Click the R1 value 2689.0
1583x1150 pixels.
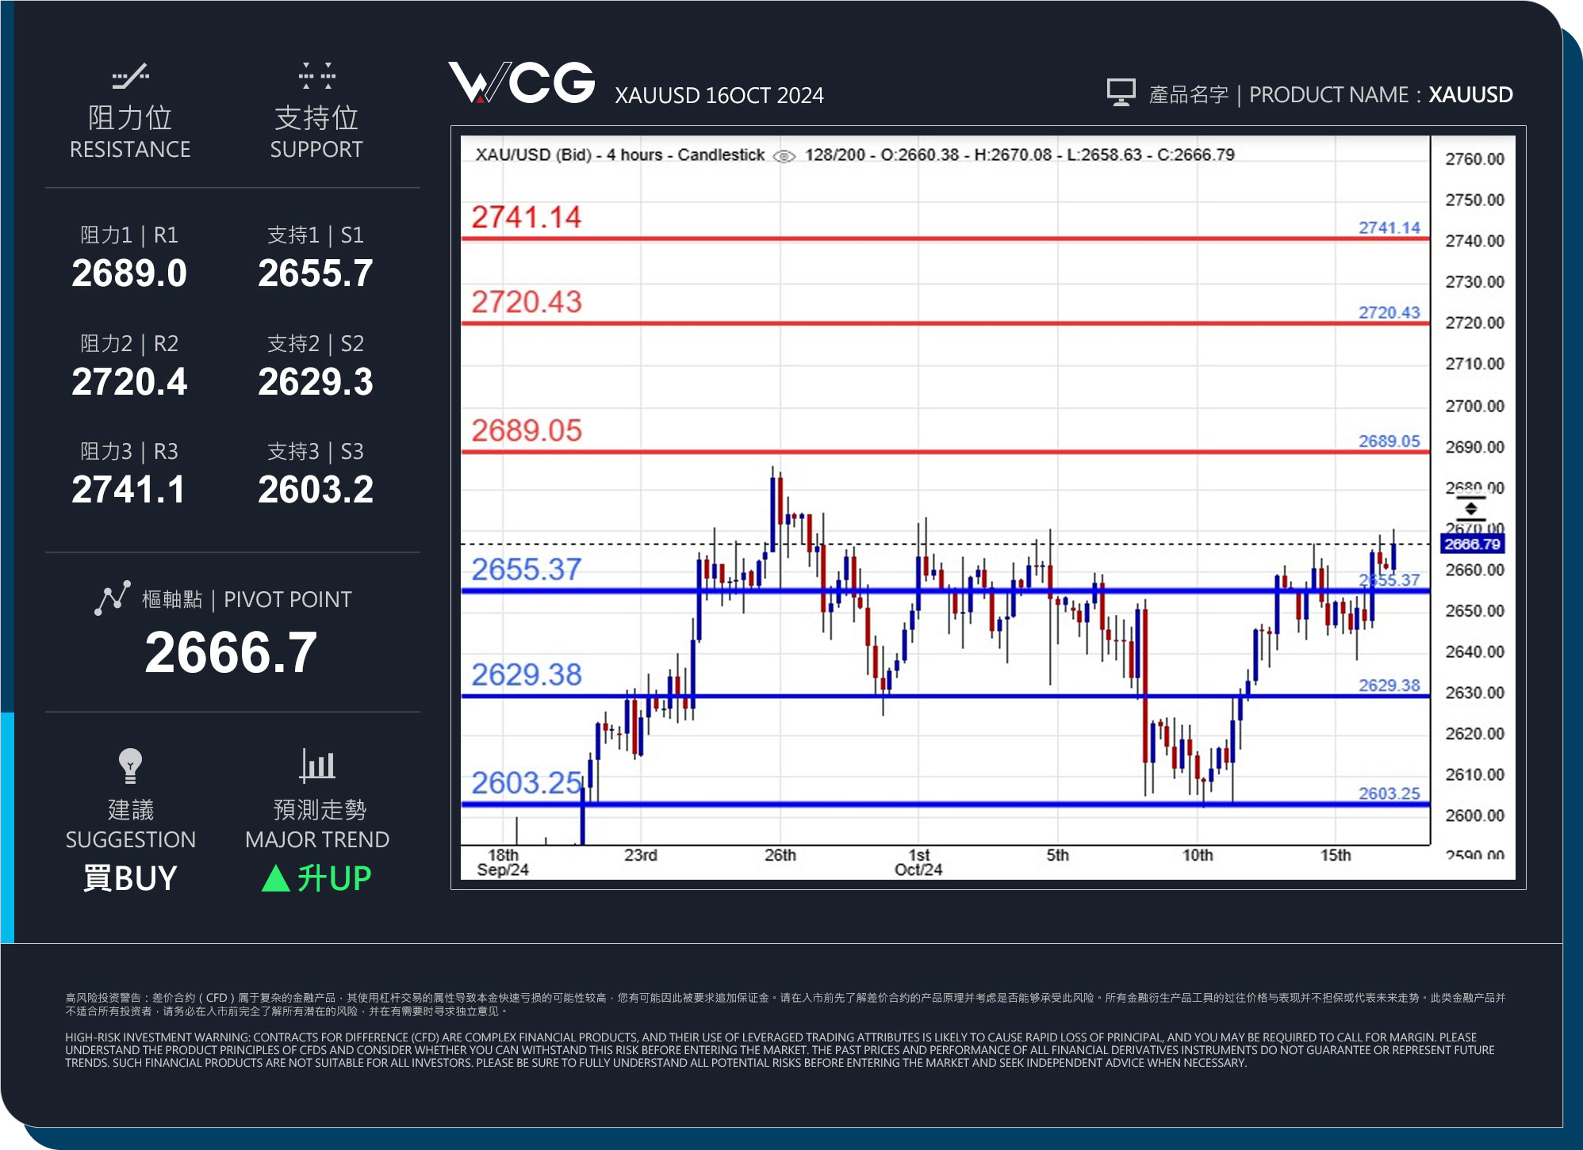point(129,273)
